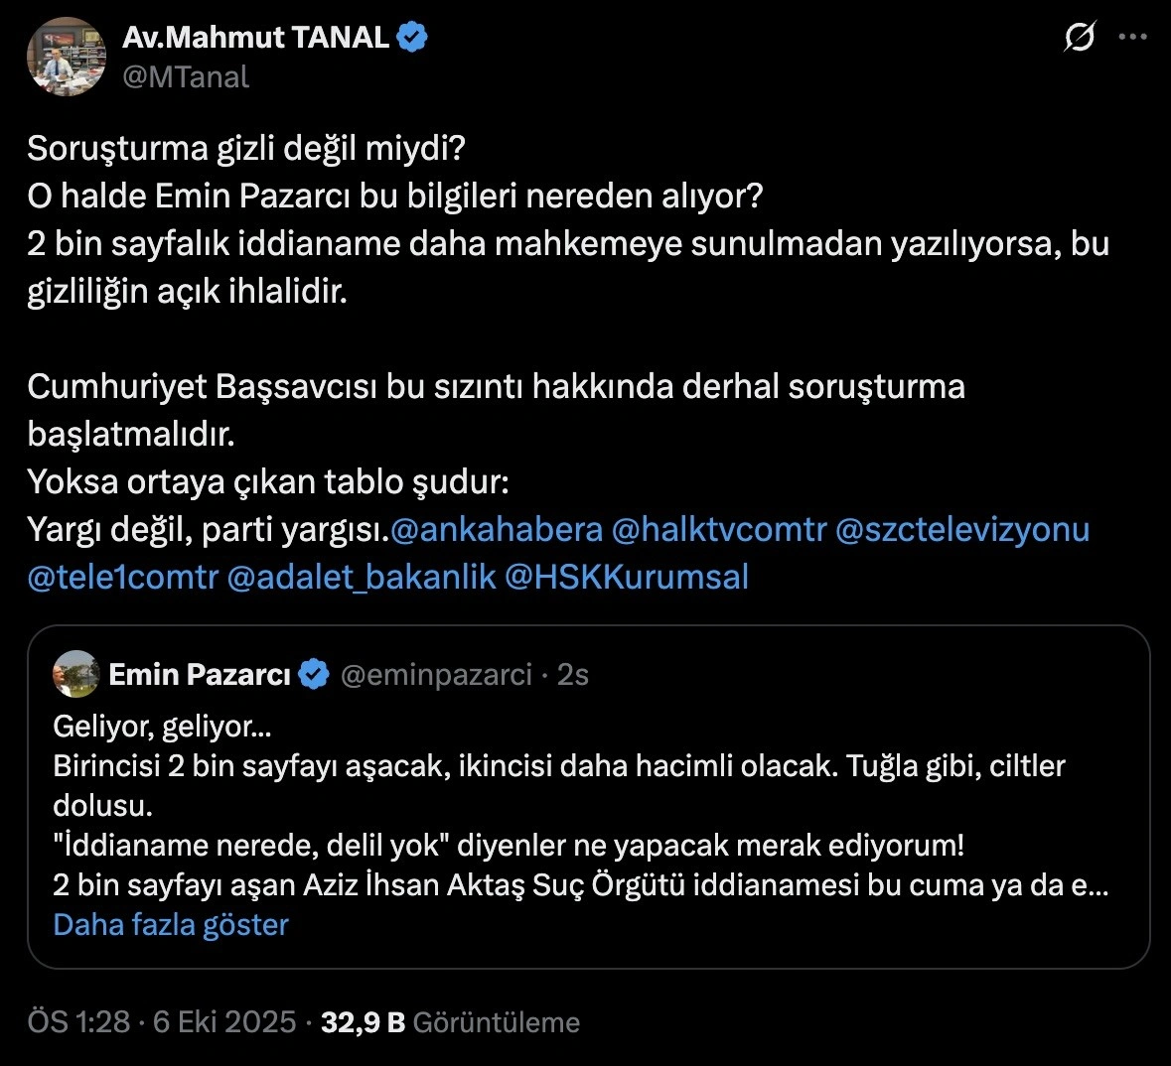Visit the @HSKKurumsal mentioned account
This screenshot has height=1066, width=1171.
click(x=627, y=577)
